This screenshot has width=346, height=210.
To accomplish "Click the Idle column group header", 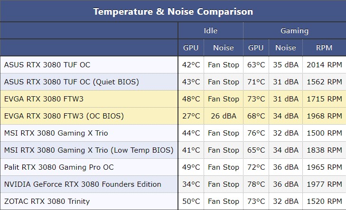I will [x=211, y=31].
